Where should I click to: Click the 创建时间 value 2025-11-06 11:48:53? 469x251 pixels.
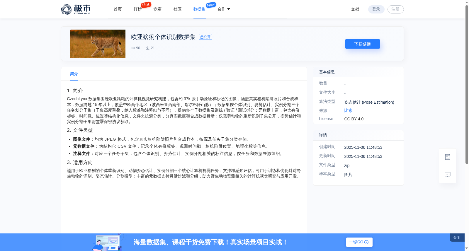click(x=363, y=147)
